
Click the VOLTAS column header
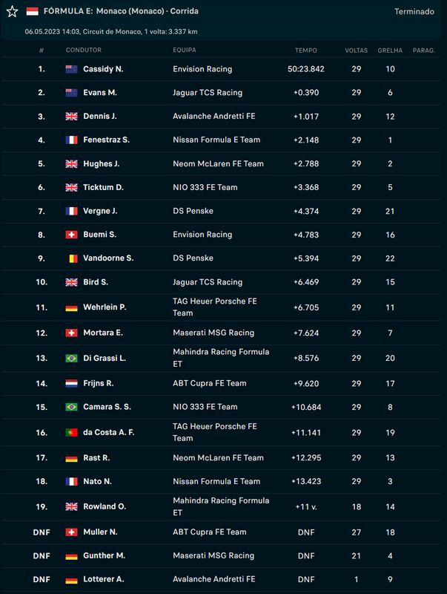point(357,50)
